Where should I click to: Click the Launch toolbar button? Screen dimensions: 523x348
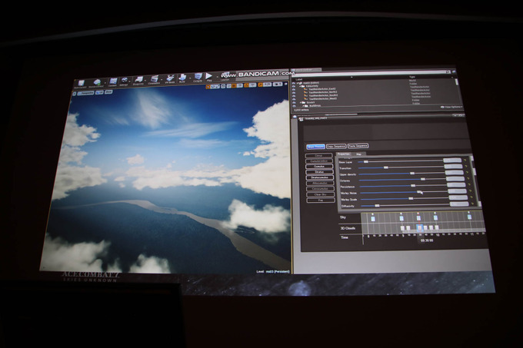pyautogui.click(x=225, y=75)
